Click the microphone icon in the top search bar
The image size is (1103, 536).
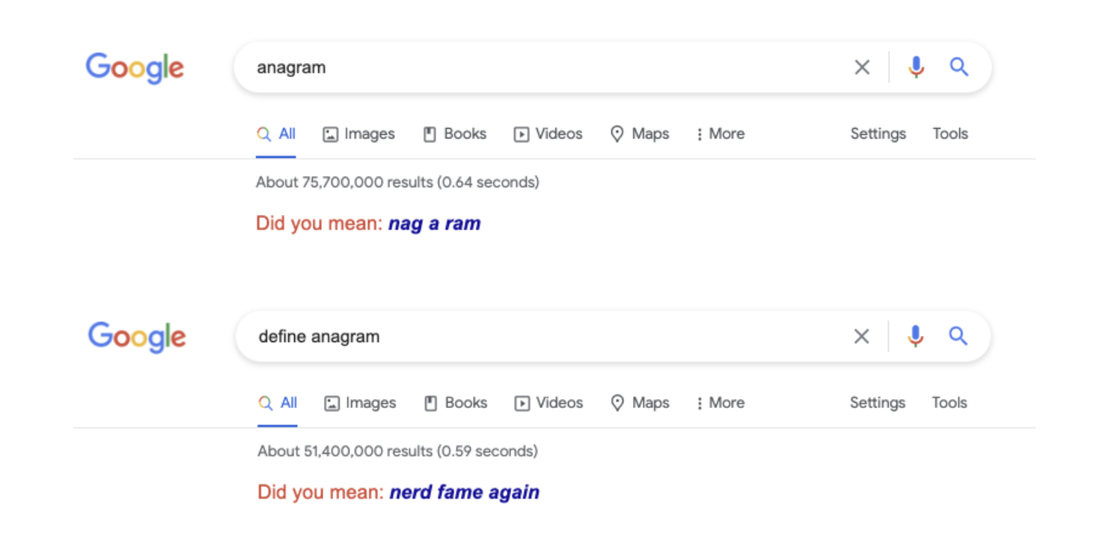[x=916, y=67]
